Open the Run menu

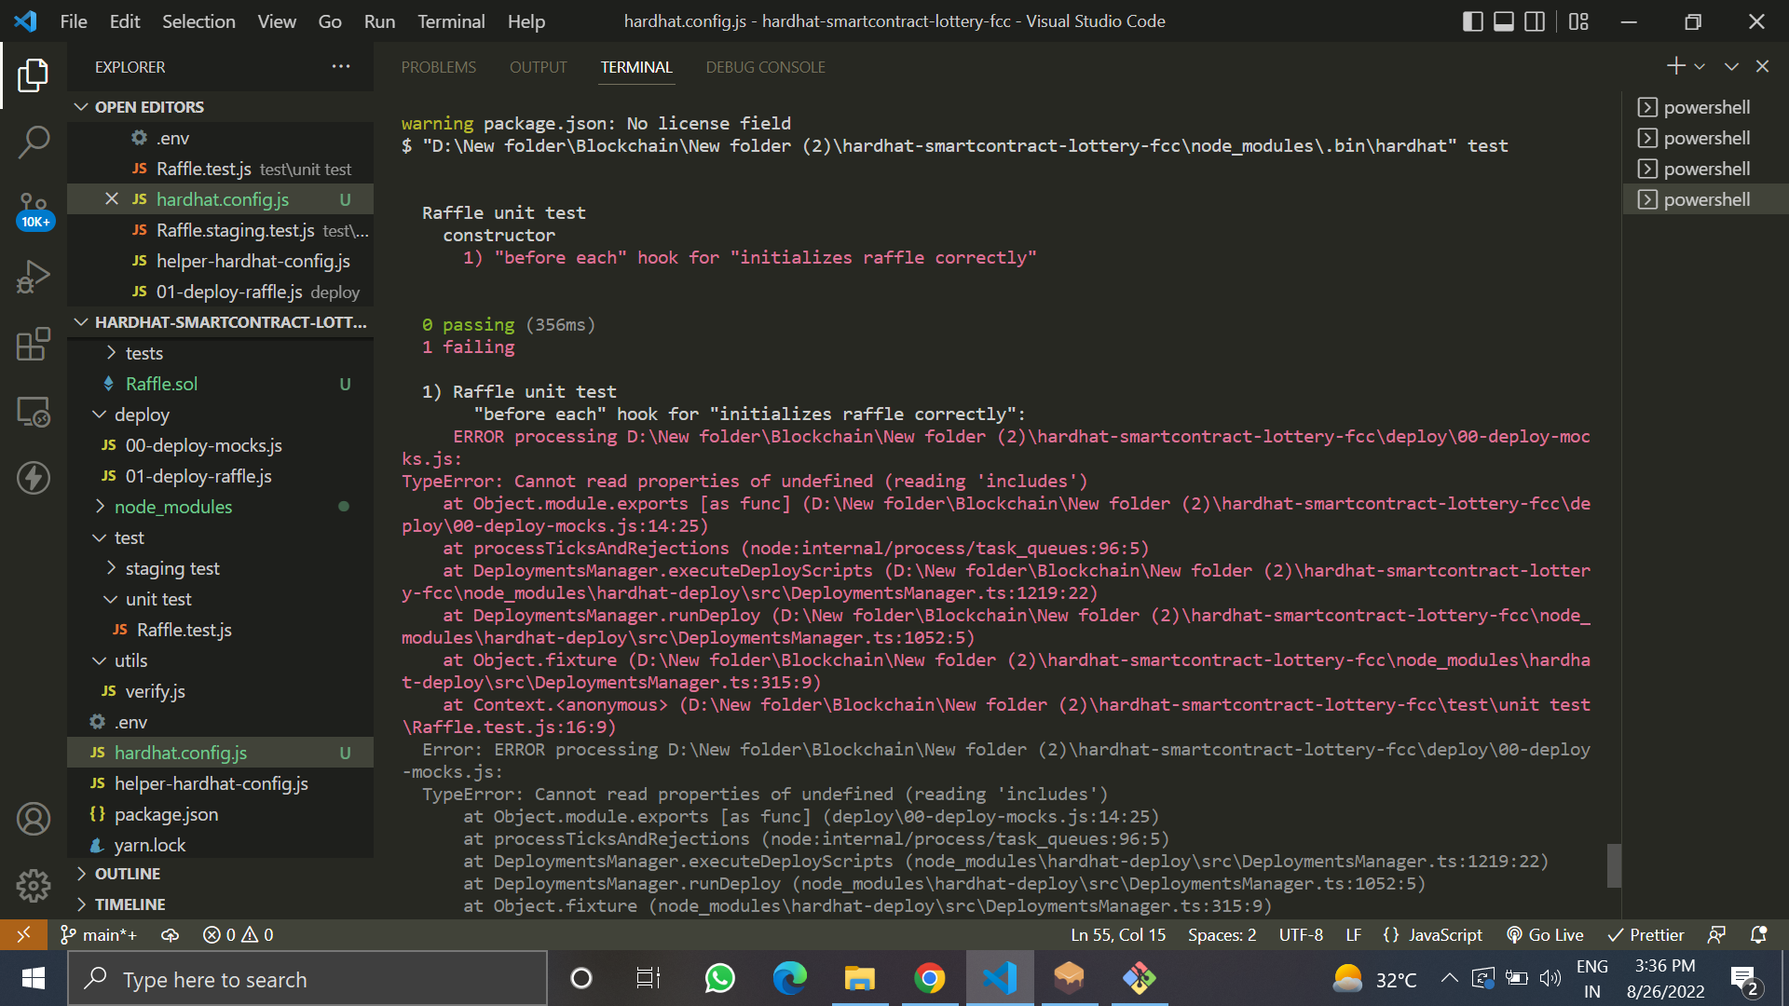(379, 21)
